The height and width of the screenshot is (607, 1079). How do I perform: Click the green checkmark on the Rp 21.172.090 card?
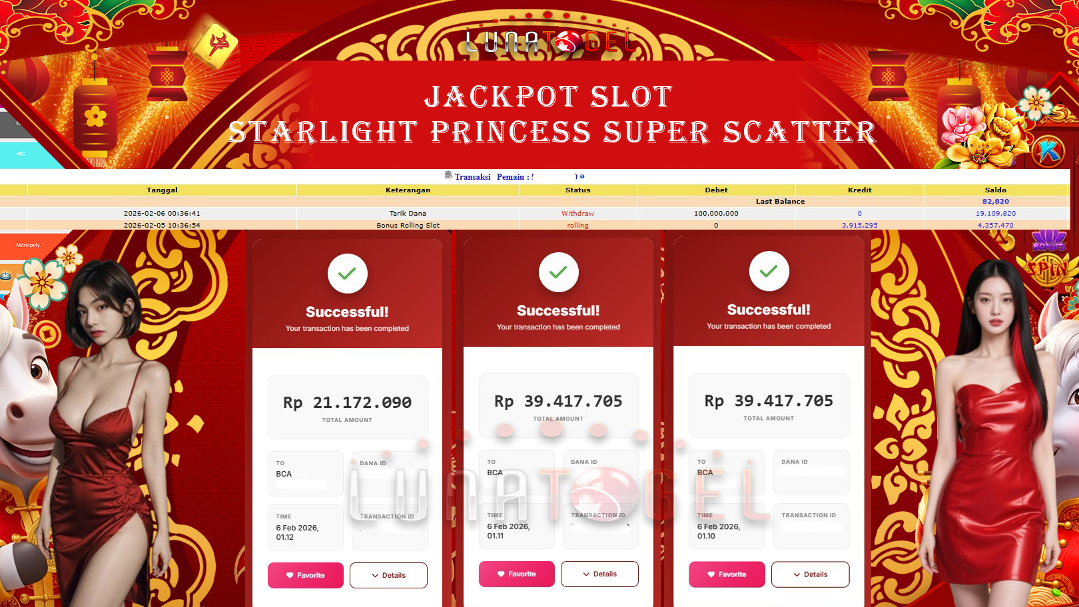point(348,273)
